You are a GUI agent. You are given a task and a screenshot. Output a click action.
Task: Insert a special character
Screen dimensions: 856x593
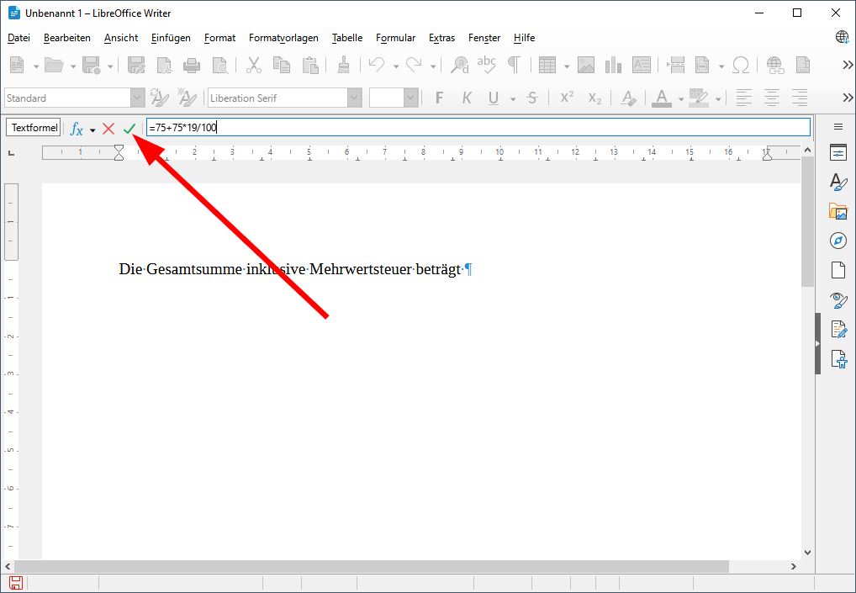[x=741, y=64]
